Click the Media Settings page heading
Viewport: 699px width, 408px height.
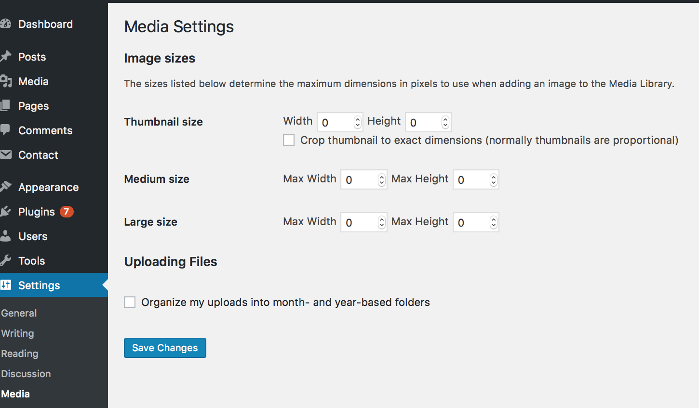coord(179,26)
